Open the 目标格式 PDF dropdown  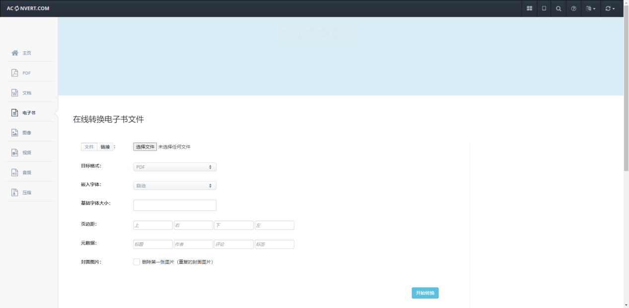tap(175, 167)
